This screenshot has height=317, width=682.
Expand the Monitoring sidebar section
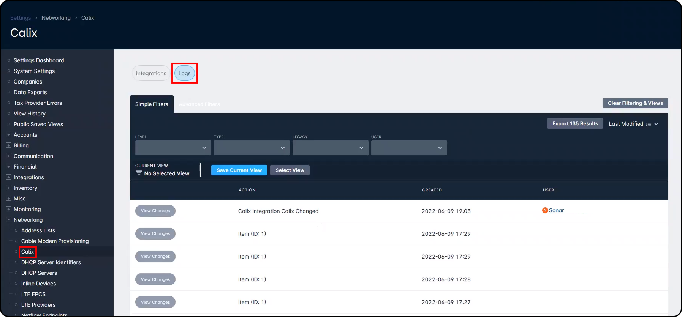click(x=9, y=209)
